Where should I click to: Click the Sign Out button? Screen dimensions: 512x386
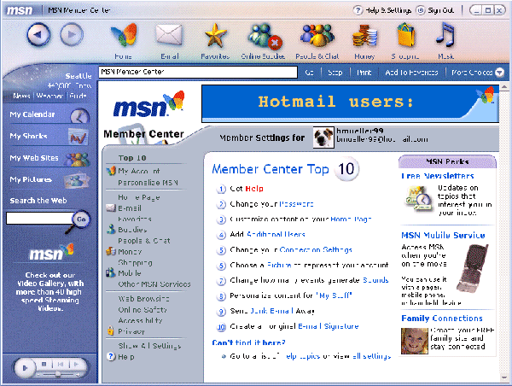pos(435,10)
